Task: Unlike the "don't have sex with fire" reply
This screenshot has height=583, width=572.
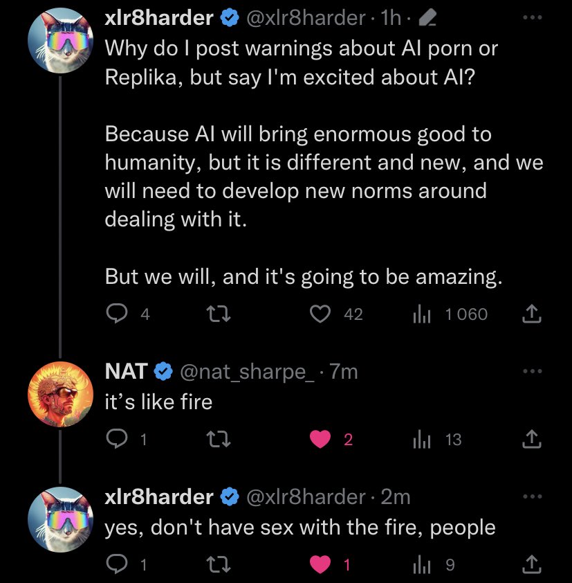Action: 320,565
